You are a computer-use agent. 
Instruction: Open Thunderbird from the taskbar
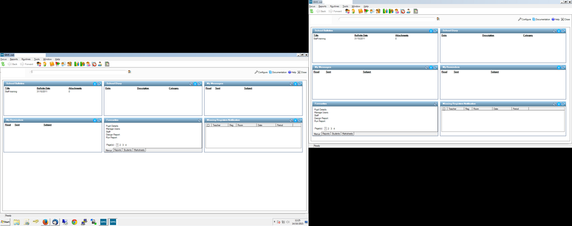point(55,221)
